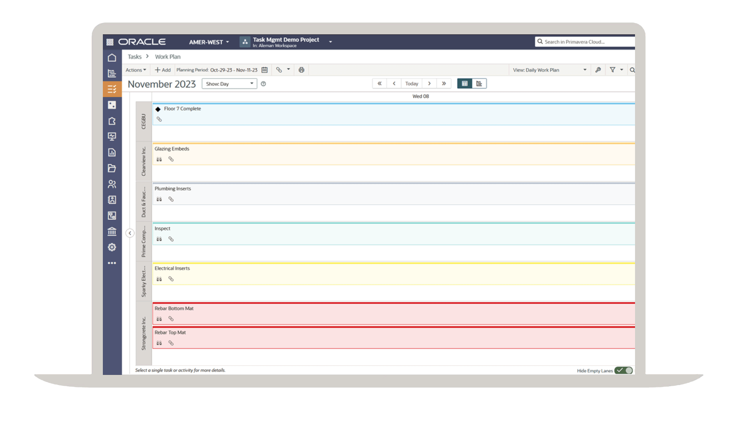Click the Tasks breadcrumb link
748x422 pixels.
[x=134, y=57]
